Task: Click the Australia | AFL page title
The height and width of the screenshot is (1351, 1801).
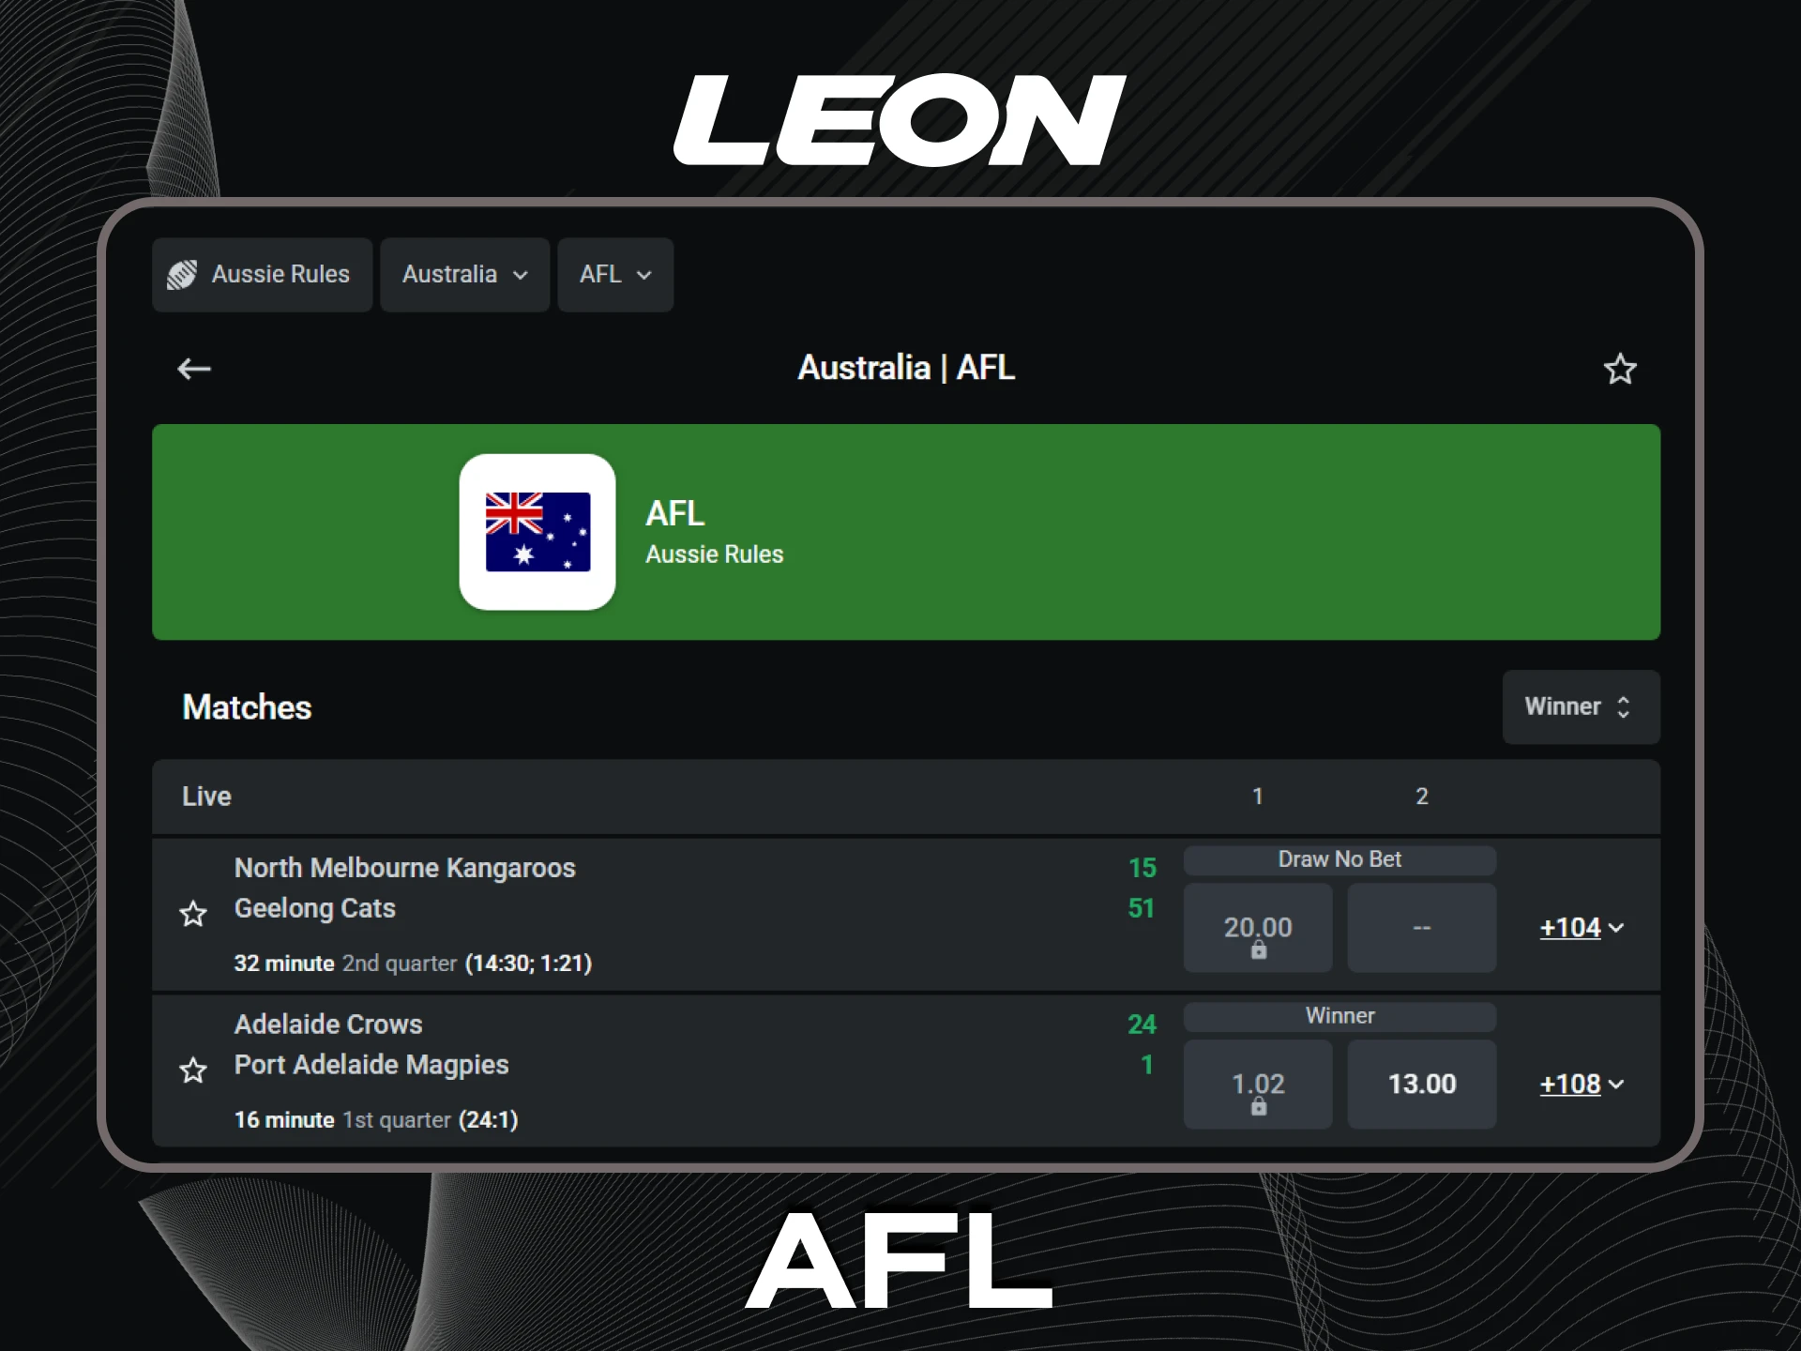Action: 906,368
